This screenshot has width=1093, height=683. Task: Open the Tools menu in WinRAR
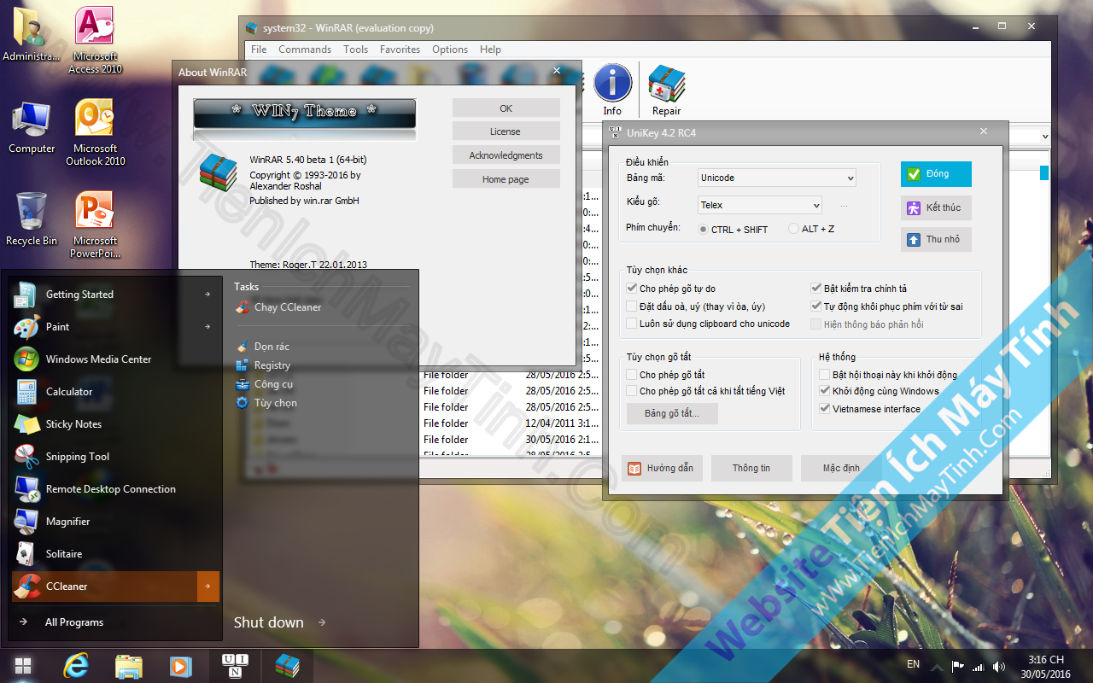pyautogui.click(x=356, y=50)
